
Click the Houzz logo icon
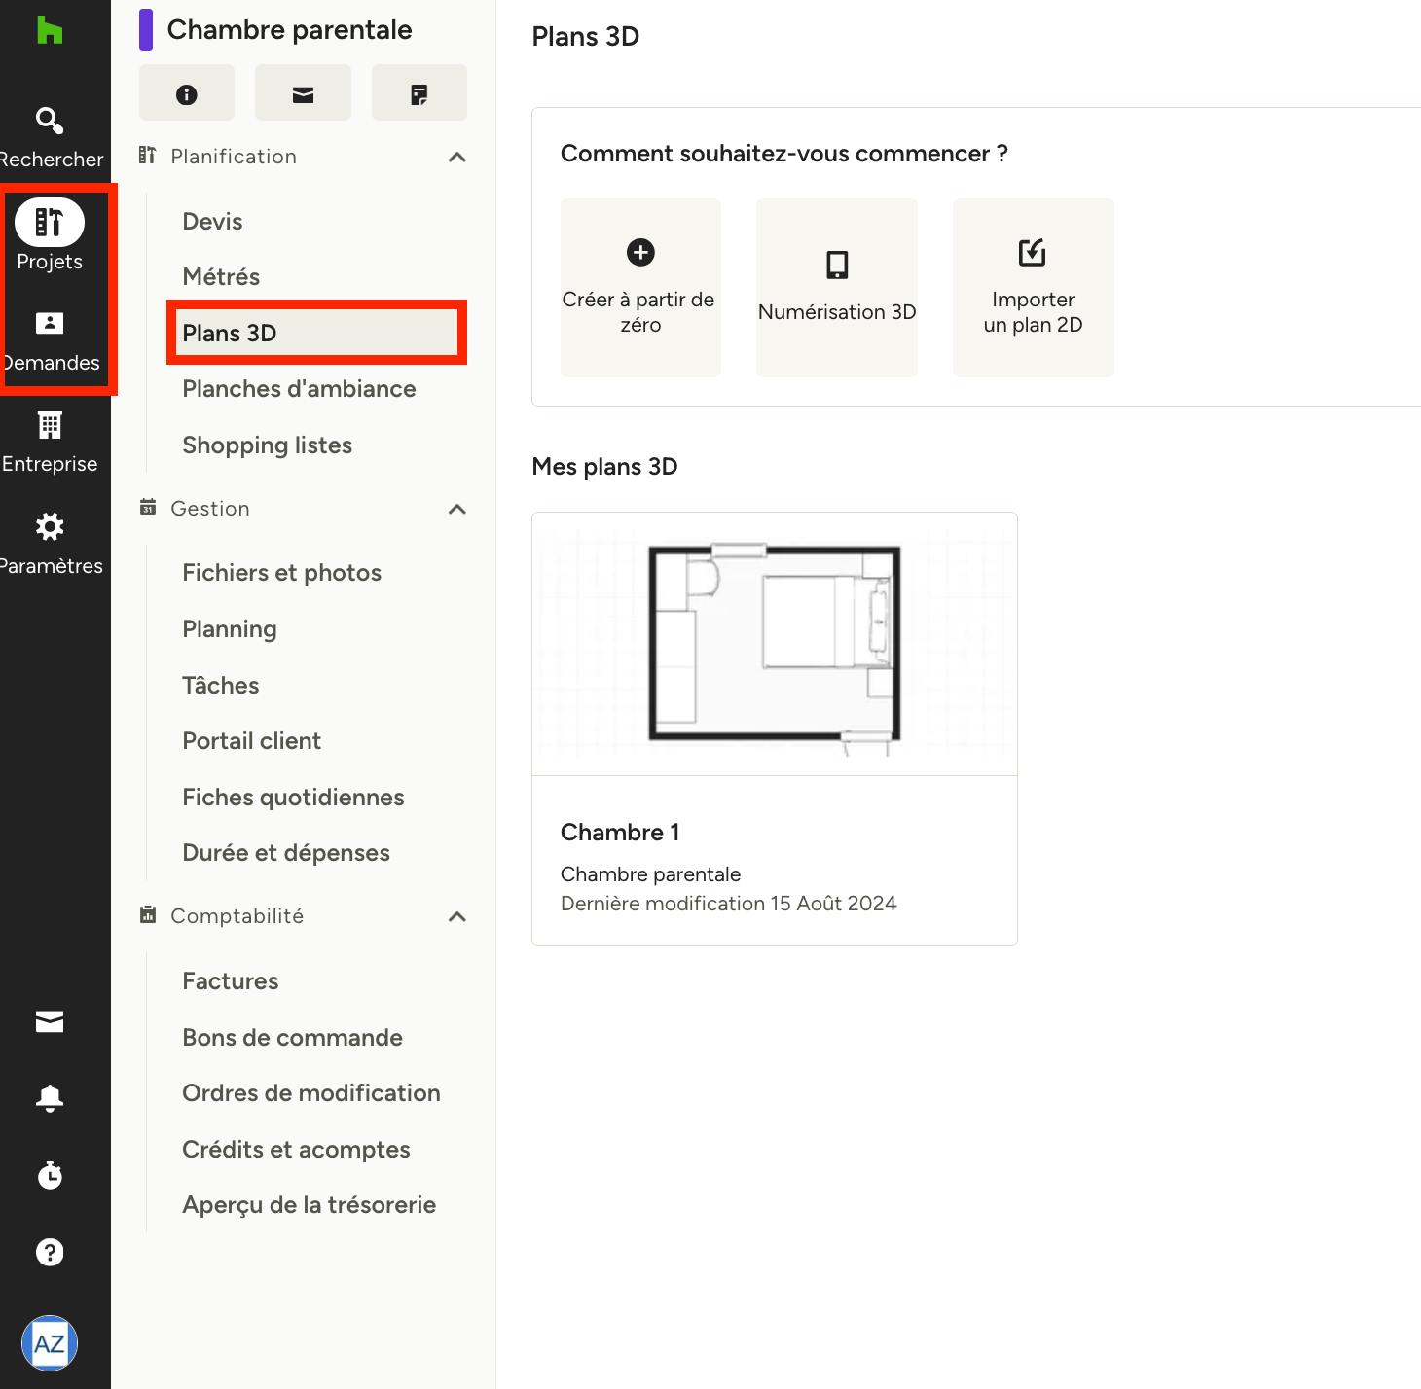click(x=49, y=30)
